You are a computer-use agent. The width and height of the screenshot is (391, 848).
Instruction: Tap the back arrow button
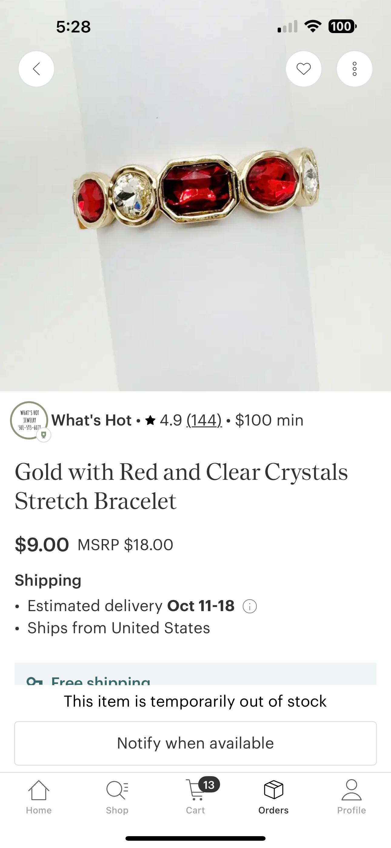pos(36,69)
